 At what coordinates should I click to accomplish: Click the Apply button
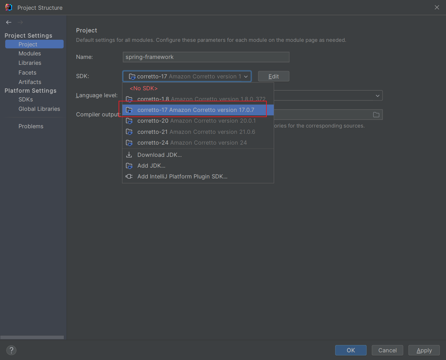(x=424, y=350)
